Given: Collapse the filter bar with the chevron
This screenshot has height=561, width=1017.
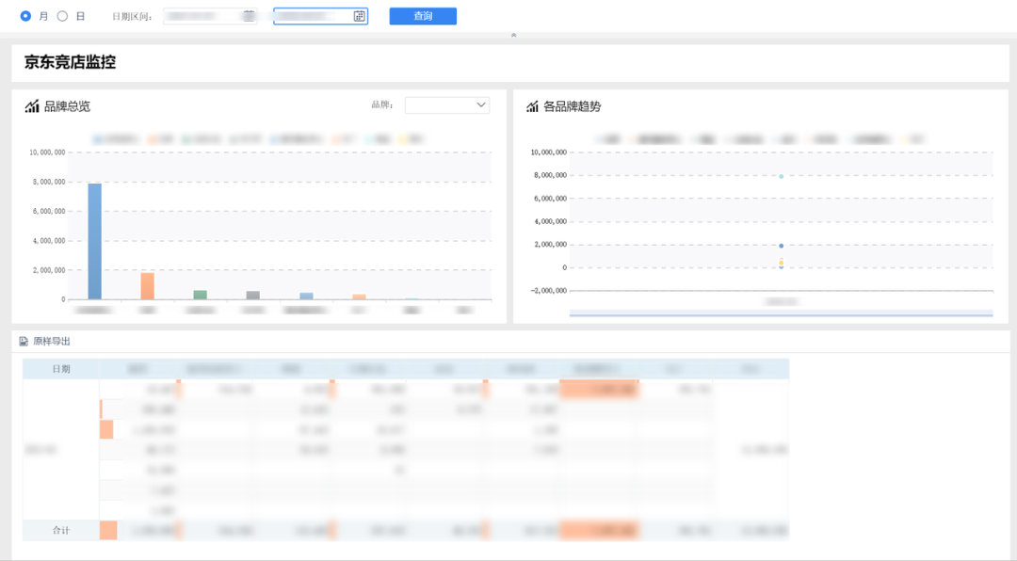Looking at the screenshot, I should (514, 35).
